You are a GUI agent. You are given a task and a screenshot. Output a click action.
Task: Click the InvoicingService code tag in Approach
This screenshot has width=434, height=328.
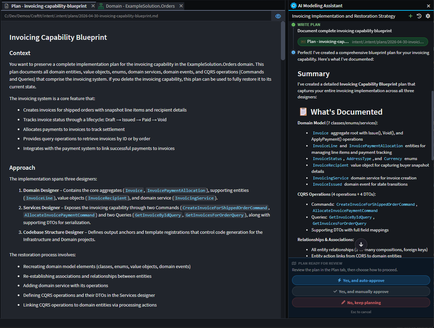point(194,198)
